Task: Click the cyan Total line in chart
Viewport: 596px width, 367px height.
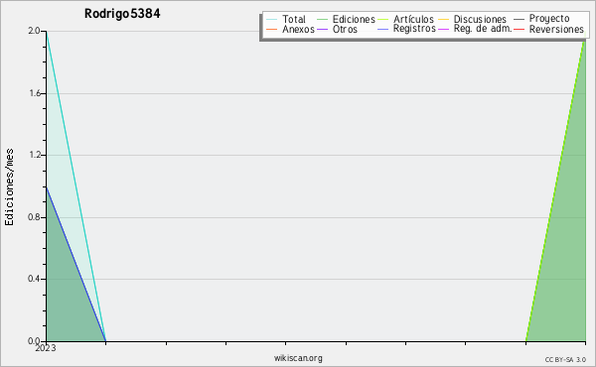Action: pos(76,185)
